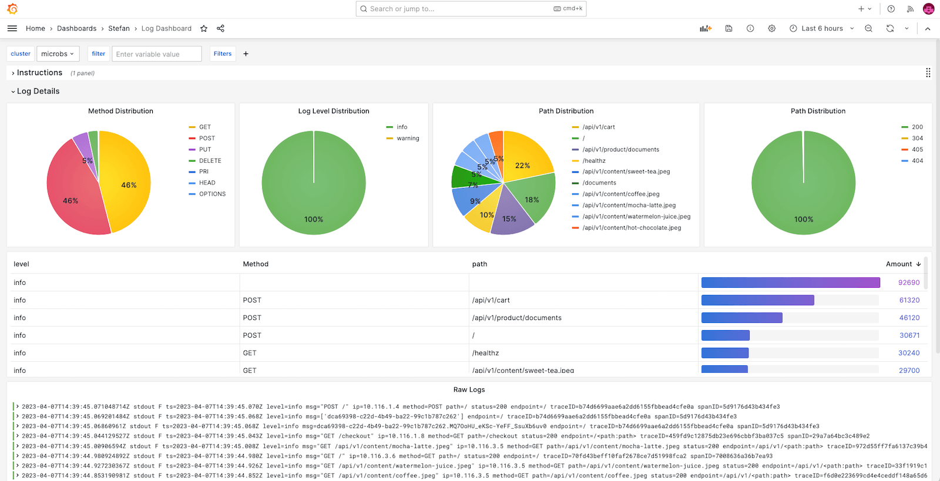Expand the Instructions row

[x=39, y=73]
